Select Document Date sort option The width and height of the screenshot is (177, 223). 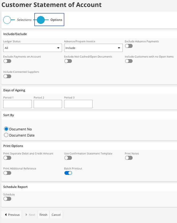[6, 135]
